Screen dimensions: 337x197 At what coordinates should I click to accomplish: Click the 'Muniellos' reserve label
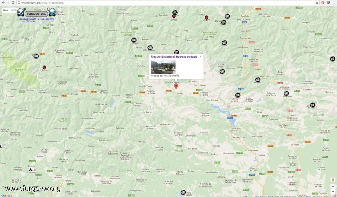click(x=20, y=69)
